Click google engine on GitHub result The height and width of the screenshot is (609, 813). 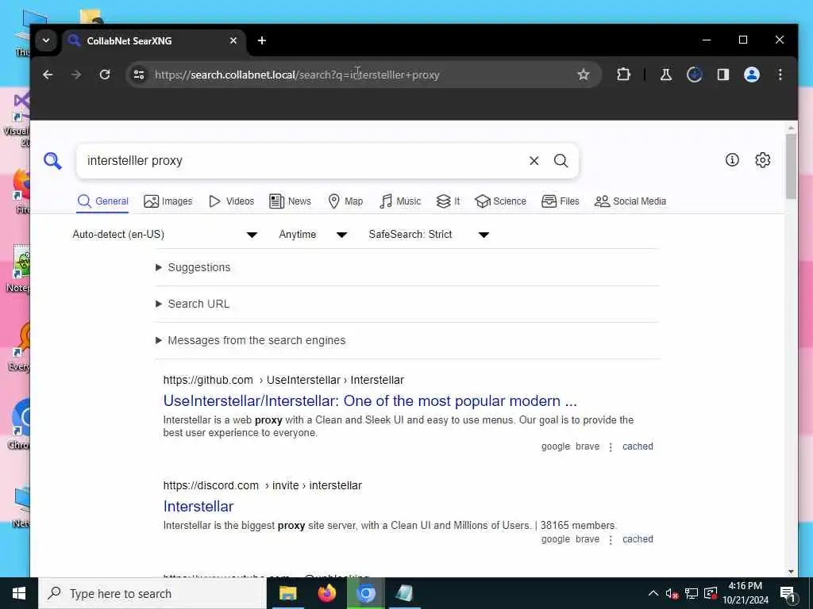[556, 446]
